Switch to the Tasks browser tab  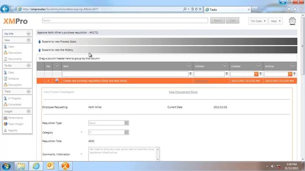(227, 9)
